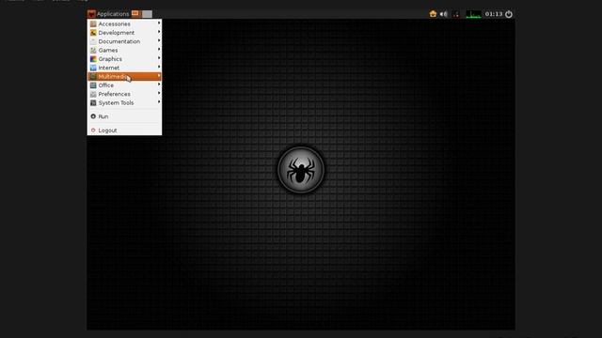Click the Applications label in the panel

(113, 14)
